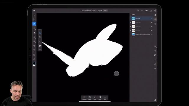Tap Deselect in the selection bar

click(84, 98)
